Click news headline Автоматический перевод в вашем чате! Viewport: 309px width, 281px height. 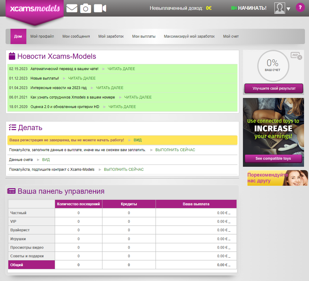coord(64,69)
